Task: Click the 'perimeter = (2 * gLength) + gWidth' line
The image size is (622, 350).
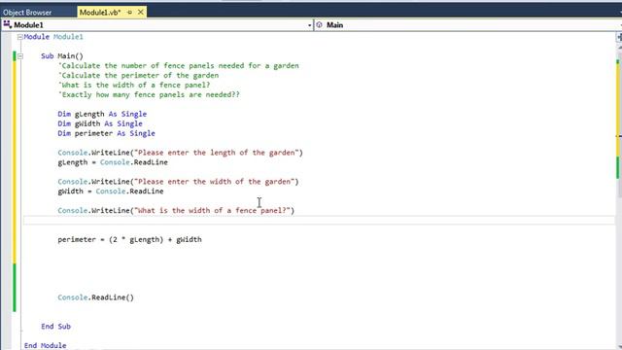Action: [x=129, y=240]
